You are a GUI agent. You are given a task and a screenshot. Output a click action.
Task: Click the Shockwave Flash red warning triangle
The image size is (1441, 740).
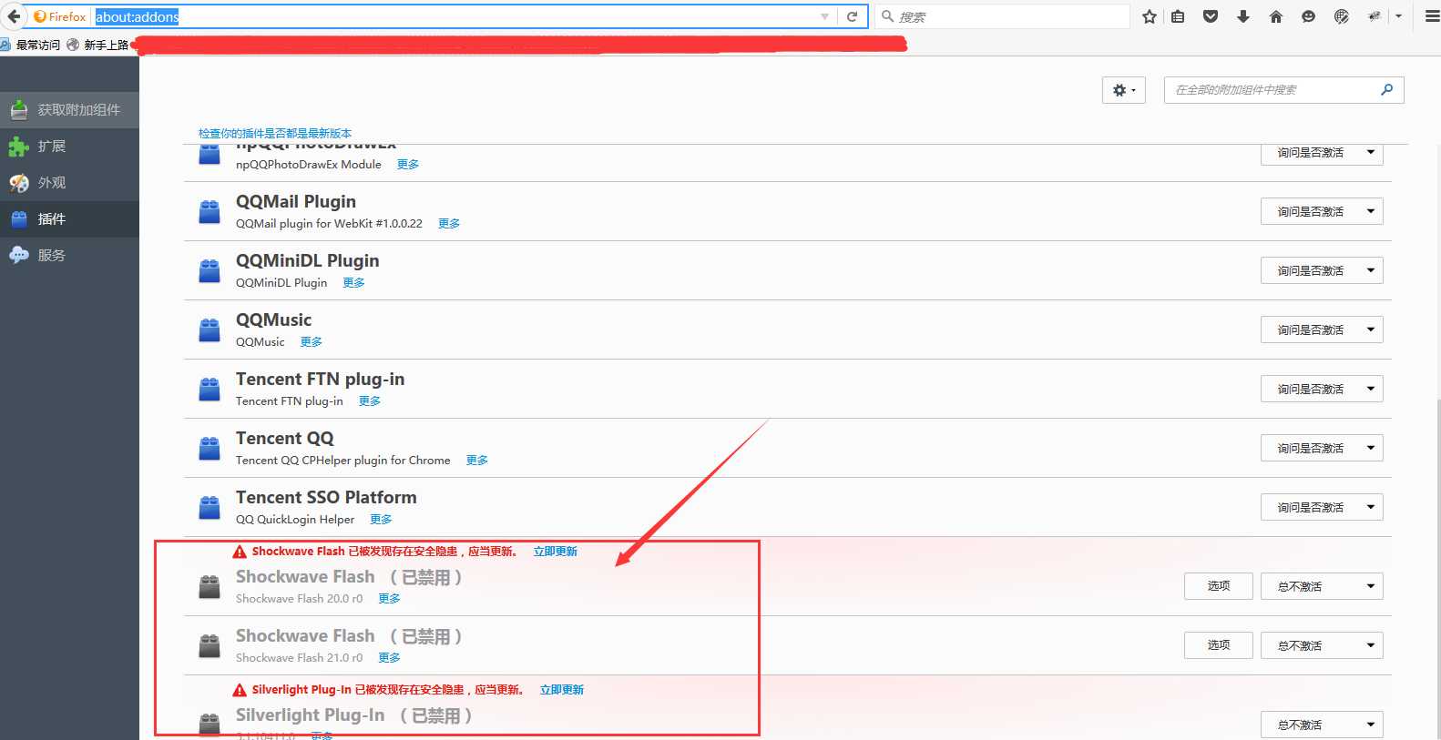[x=240, y=552]
